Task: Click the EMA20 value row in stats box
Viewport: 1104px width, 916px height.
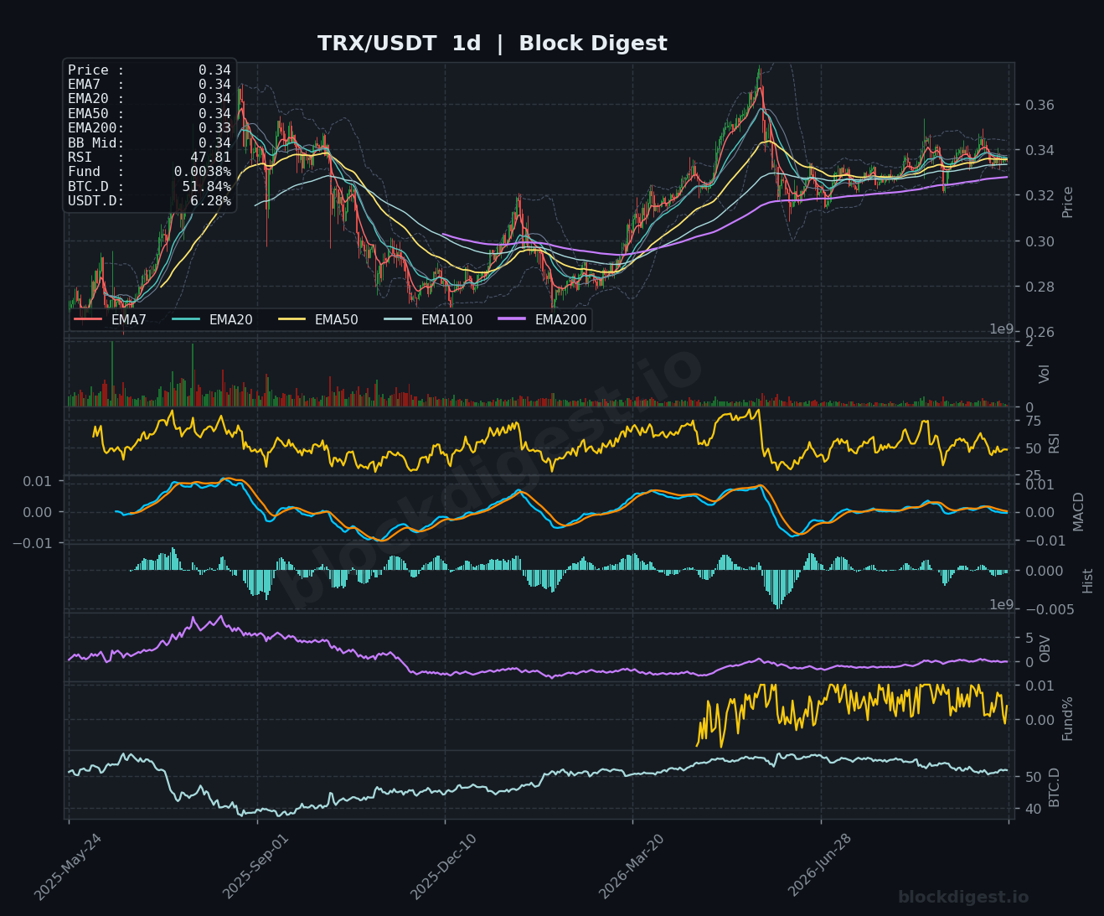Action: [x=149, y=99]
